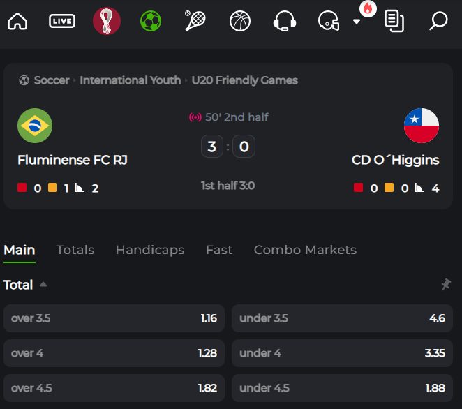Screen dimensions: 462x409
Task: Open the bet slip documents icon
Action: point(394,21)
